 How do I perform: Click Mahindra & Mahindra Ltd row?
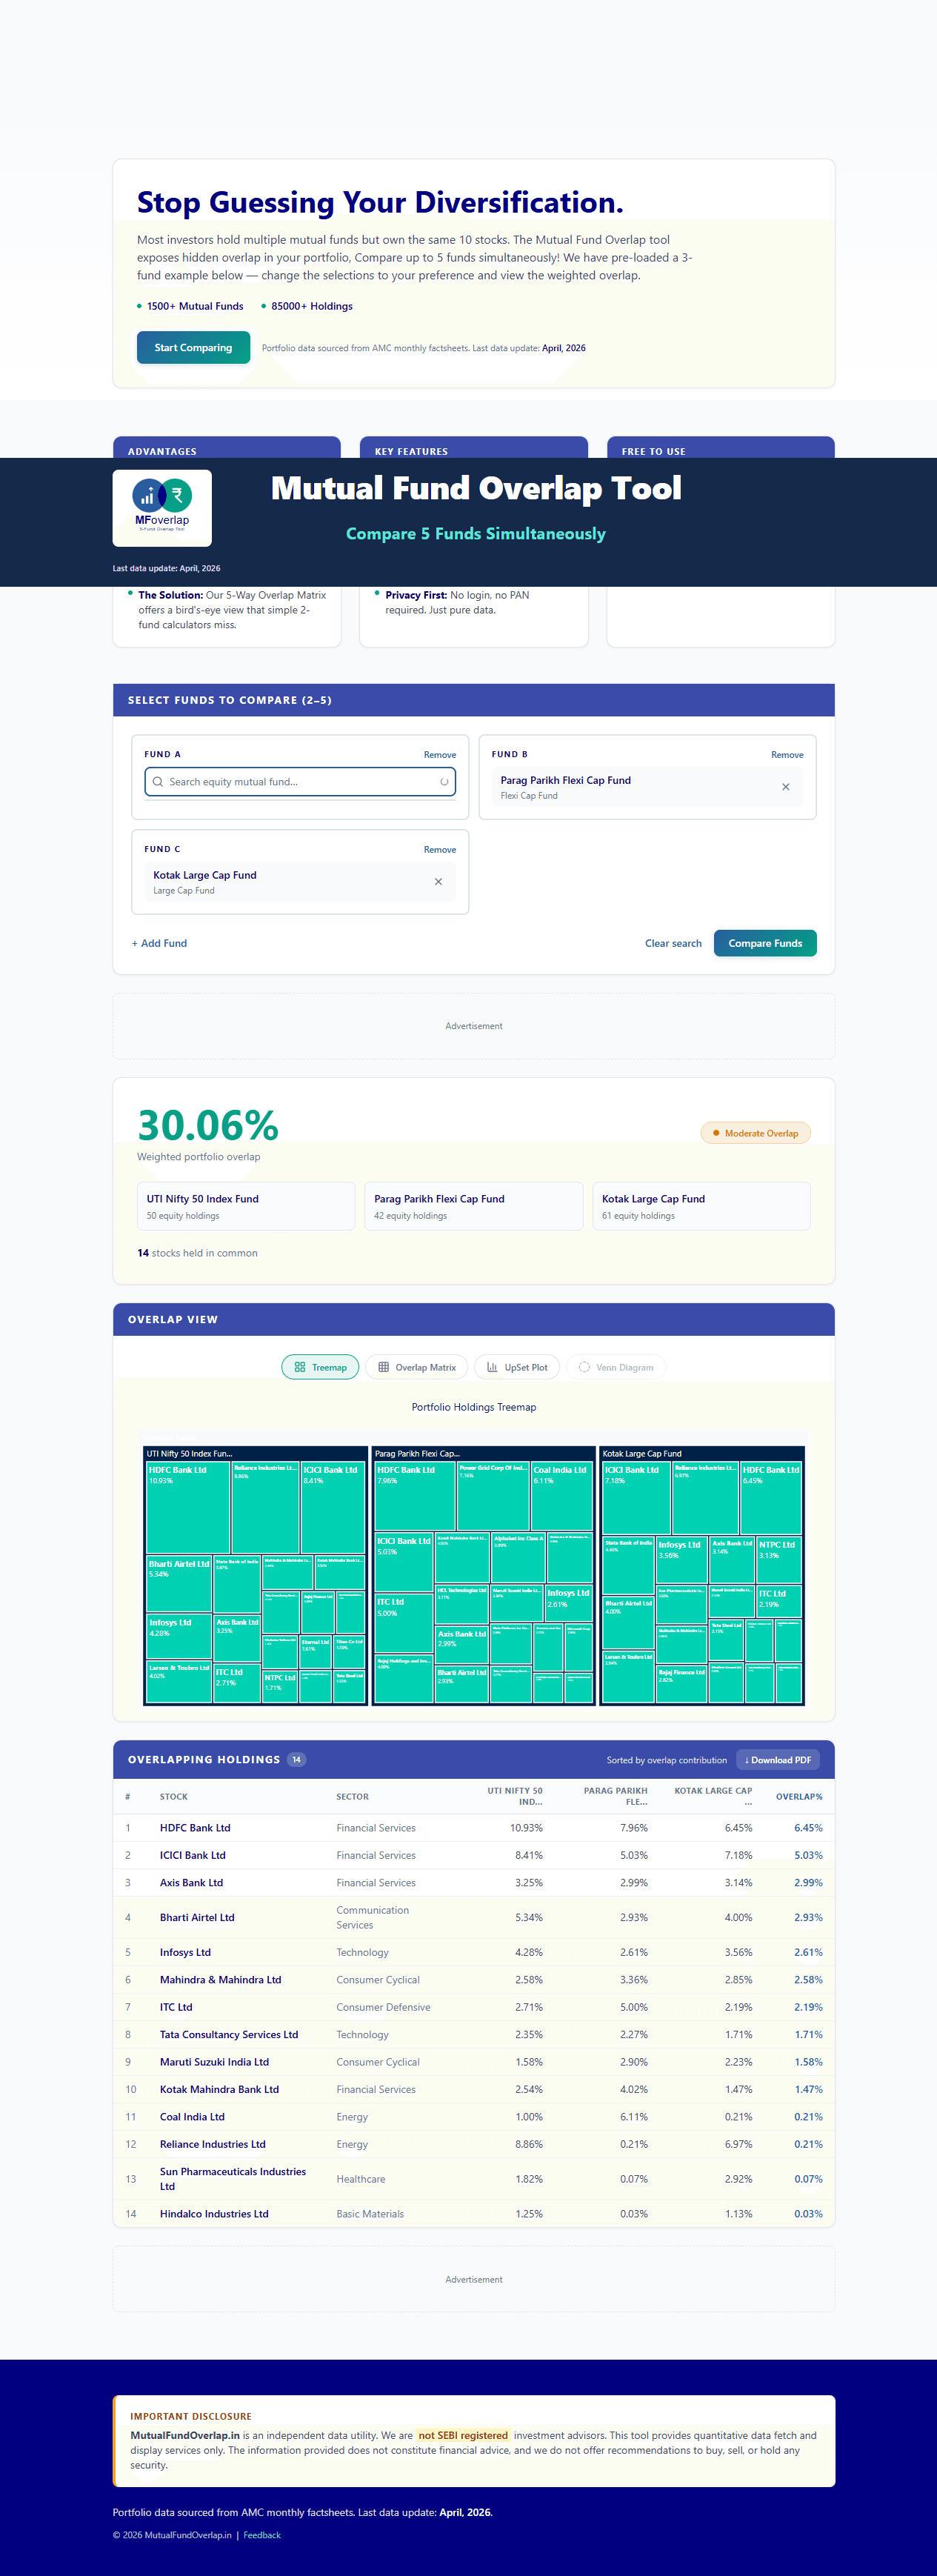pos(474,1979)
